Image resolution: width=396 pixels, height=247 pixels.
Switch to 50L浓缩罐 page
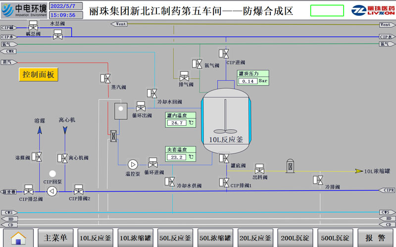[x=215, y=238]
